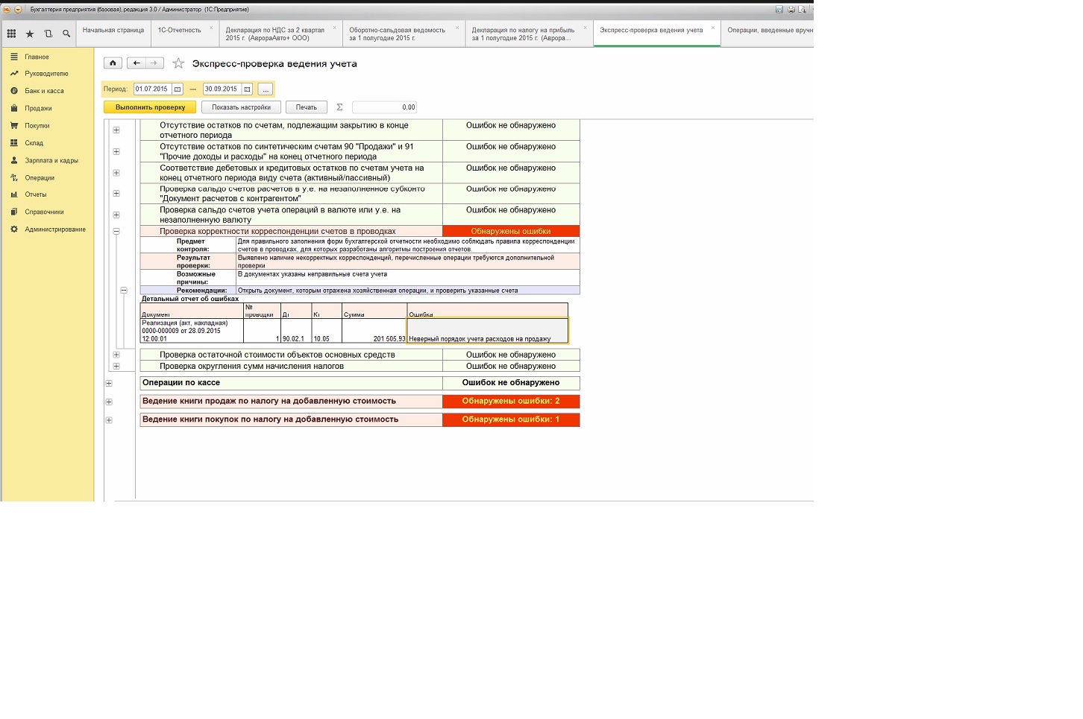Open 'Банк и касса' in the sidebar
1083x719 pixels.
tap(44, 91)
